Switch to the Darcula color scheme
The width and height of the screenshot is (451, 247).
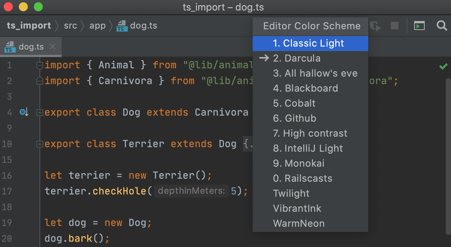point(297,58)
